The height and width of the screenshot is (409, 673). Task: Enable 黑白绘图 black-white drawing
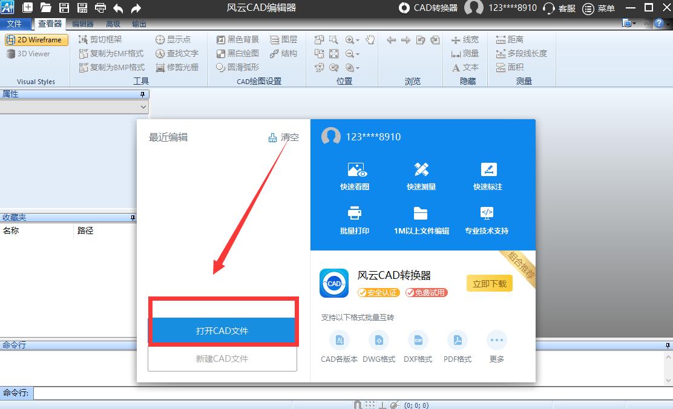click(x=238, y=53)
